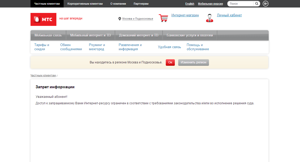Screen dimensions: 300x162
Task: Click the Частным клиентам breadcrumb link
Action: click(43, 75)
